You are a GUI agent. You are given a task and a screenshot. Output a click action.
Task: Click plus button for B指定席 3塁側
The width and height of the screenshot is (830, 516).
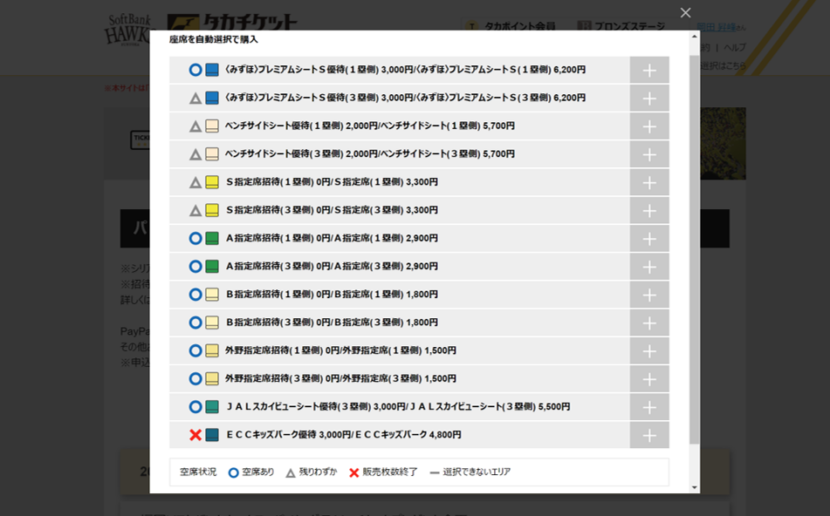click(648, 323)
